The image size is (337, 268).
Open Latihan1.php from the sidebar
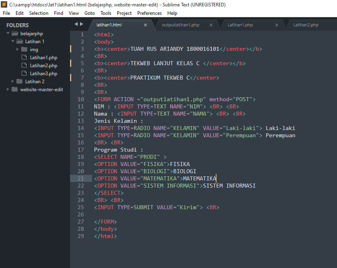[44, 58]
